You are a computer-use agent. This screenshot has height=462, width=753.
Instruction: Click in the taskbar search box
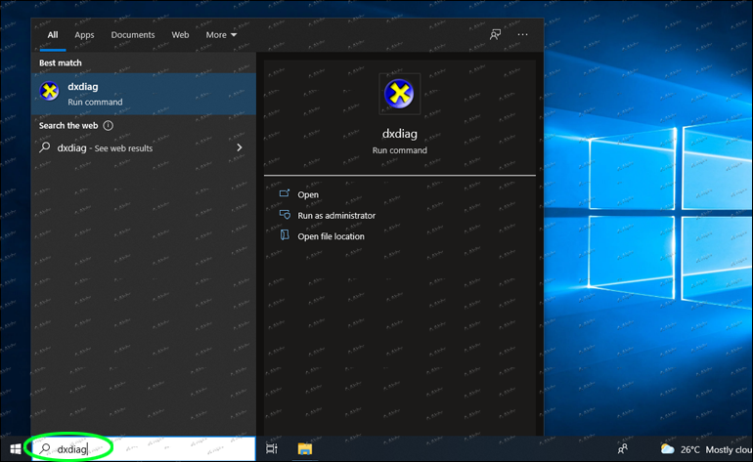point(144,449)
